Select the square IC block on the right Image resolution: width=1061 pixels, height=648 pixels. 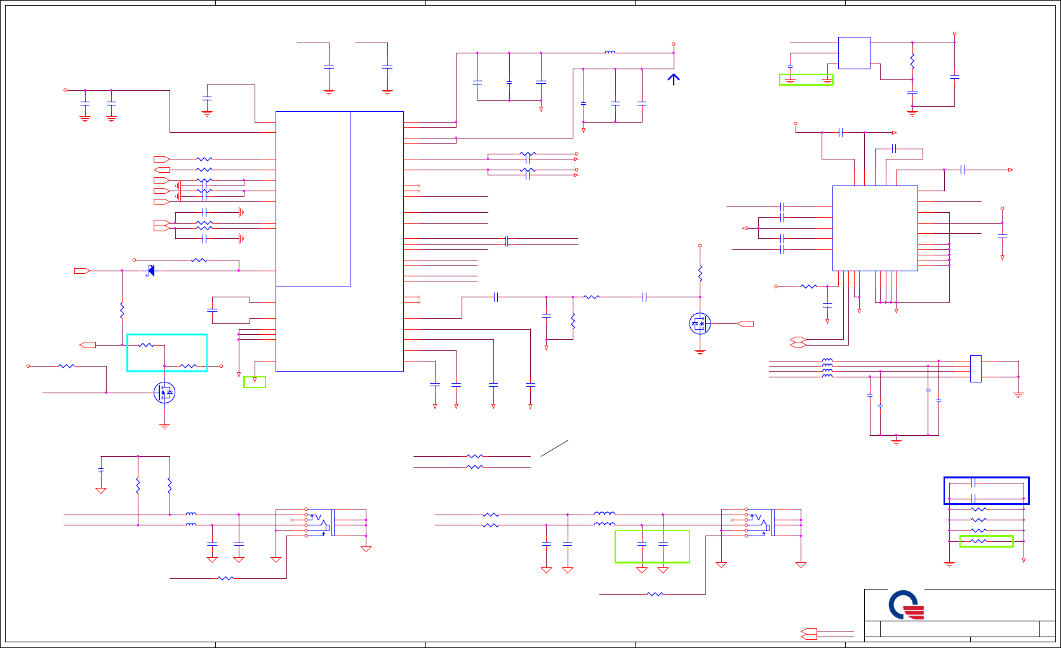[x=875, y=228]
